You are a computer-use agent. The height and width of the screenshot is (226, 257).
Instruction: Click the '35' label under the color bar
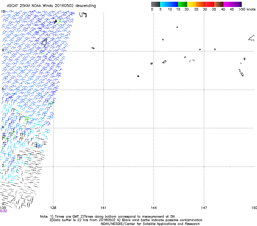click(214, 9)
